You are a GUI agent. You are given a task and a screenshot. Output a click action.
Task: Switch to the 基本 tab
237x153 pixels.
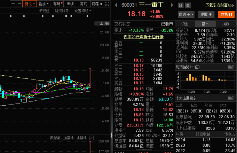(x=205, y=24)
